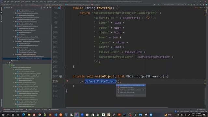Image resolution: width=208 pixels, height=117 pixels.
Task: Select MarketDataWithWriteObjectReadObject in Project tree
Action: pyautogui.click(x=27, y=58)
